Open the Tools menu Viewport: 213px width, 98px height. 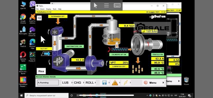55,9
